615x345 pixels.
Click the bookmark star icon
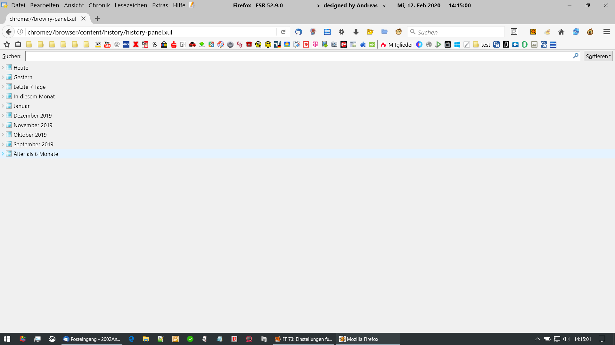tap(7, 45)
